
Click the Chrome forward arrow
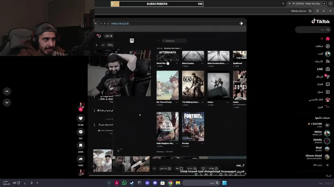click(x=330, y=11)
